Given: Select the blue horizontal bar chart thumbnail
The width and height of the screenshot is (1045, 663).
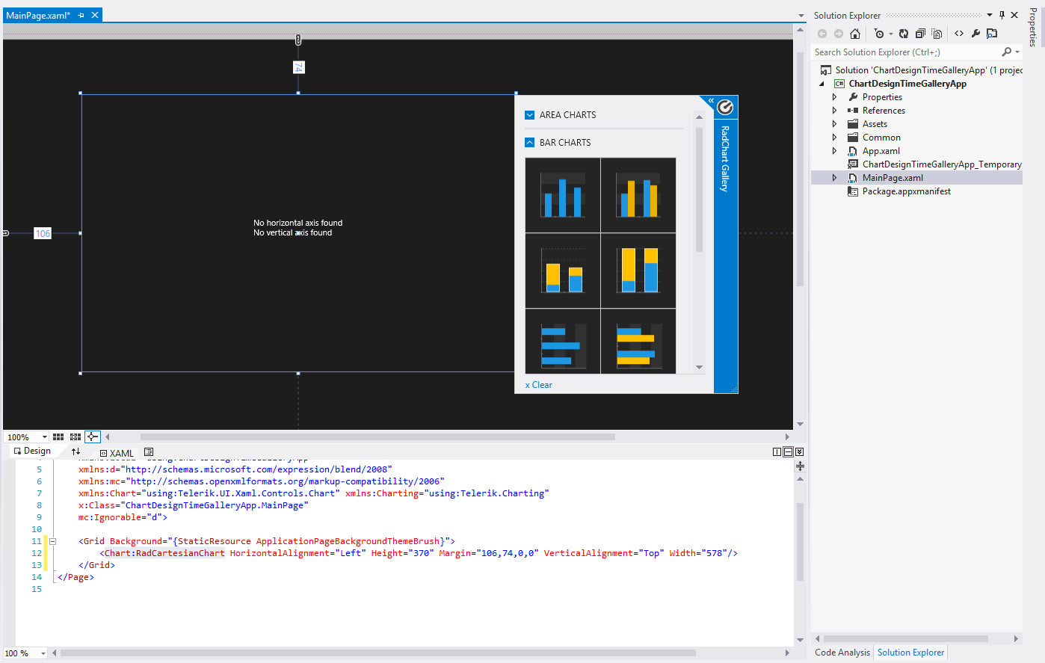Looking at the screenshot, I should (x=563, y=342).
